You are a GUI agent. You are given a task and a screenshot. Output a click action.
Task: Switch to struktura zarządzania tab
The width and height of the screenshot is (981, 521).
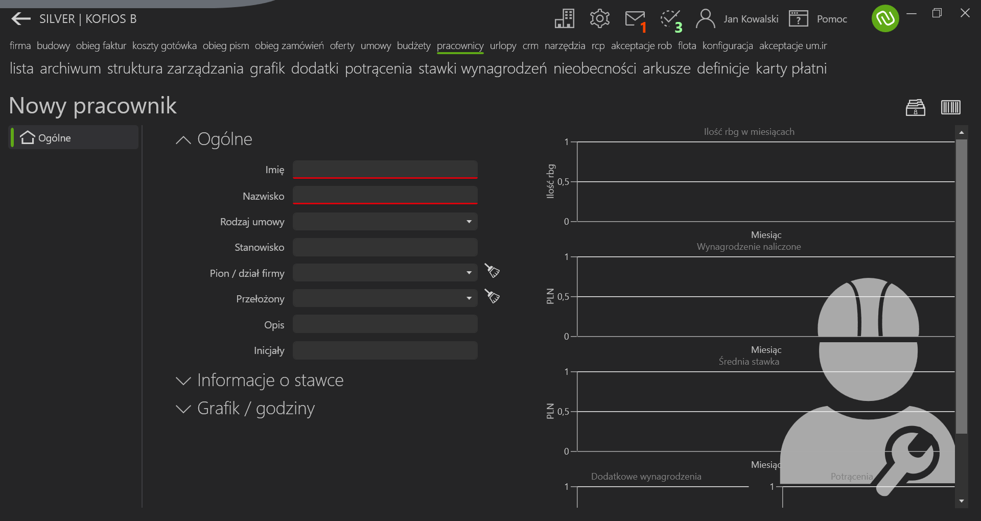coord(175,68)
